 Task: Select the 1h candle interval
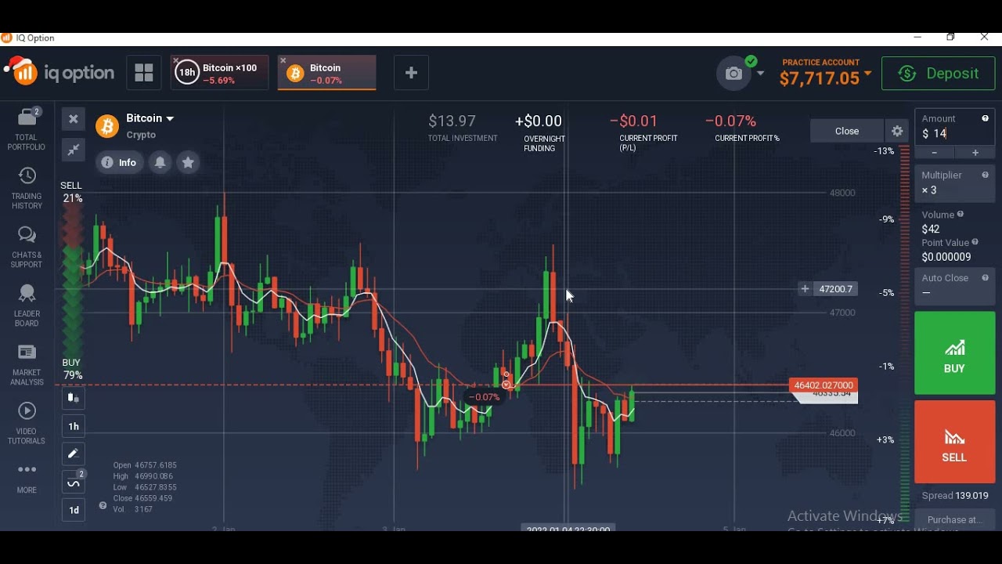(74, 426)
